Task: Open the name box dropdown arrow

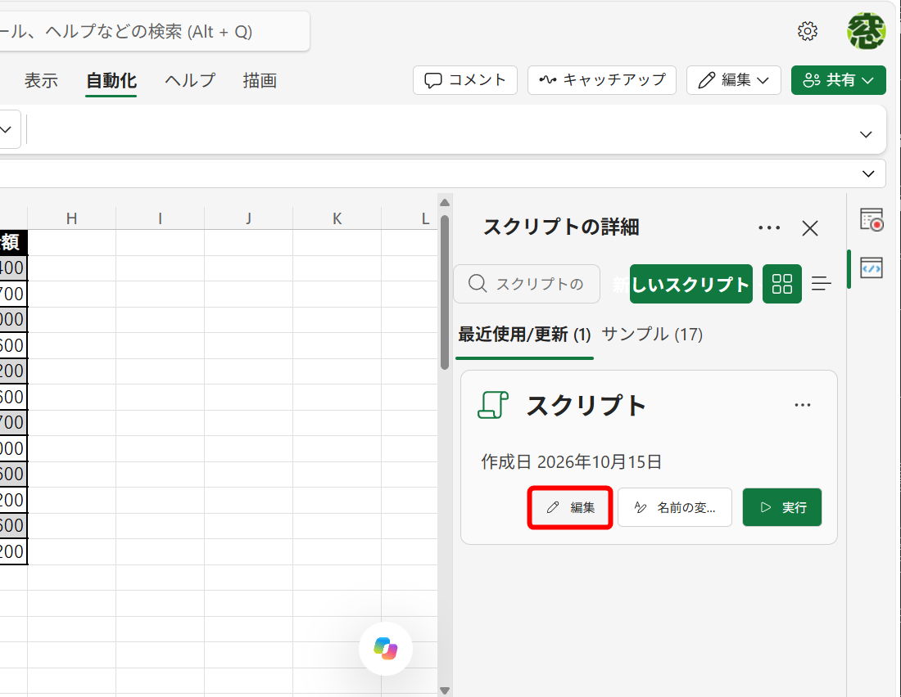Action: [7, 129]
